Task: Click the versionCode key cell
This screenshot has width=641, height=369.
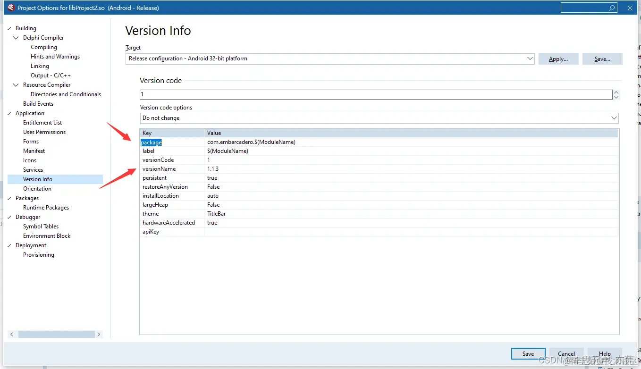Action: pyautogui.click(x=172, y=160)
